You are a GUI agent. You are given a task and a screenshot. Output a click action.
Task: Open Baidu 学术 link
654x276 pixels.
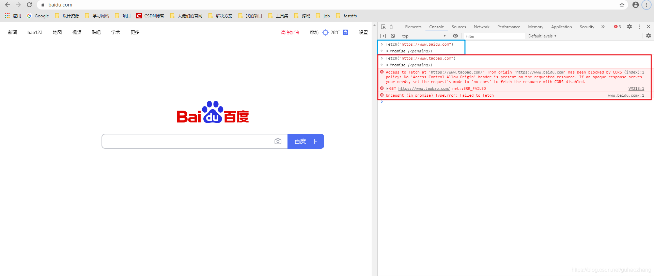[x=115, y=32]
